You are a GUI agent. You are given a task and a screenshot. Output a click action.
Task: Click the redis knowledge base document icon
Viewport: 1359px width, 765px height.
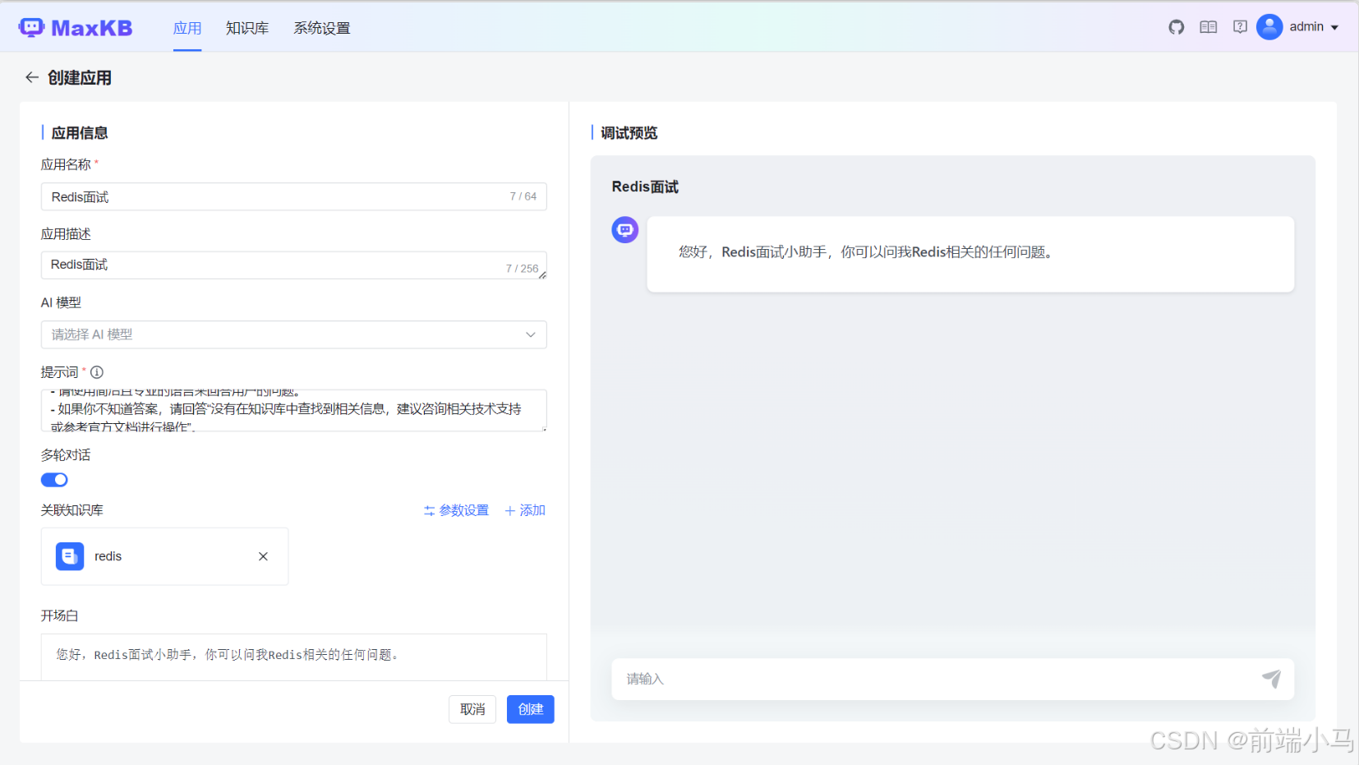[x=70, y=556]
